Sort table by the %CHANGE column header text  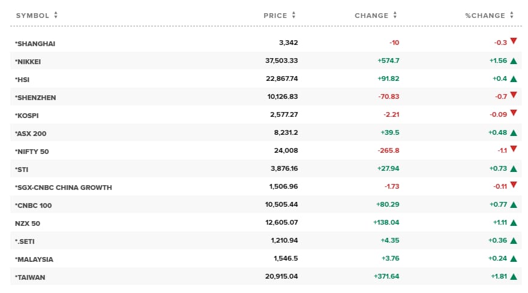pyautogui.click(x=485, y=16)
